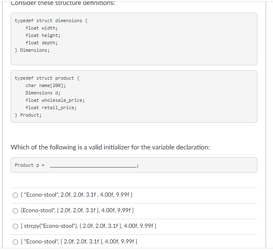
Task: Choose the radio button for the square-bracket answer
Action: pyautogui.click(x=15, y=211)
